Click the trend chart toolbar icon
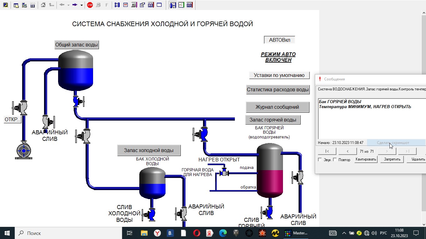426x239 pixels. click(181, 5)
